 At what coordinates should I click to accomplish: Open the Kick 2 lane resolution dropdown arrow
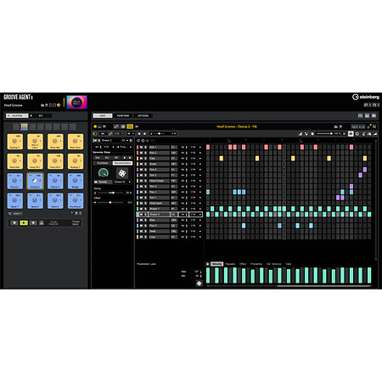click(x=200, y=153)
